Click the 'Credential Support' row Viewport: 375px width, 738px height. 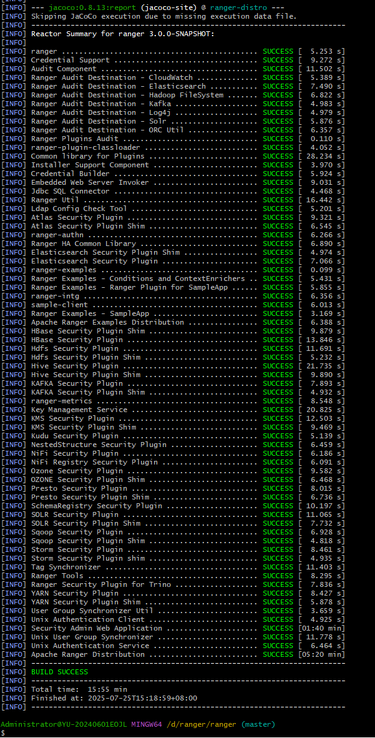click(x=173, y=60)
